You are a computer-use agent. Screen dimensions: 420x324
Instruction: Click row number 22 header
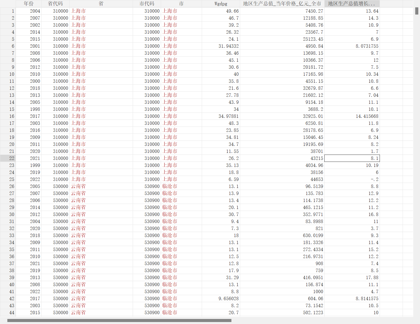[8, 158]
